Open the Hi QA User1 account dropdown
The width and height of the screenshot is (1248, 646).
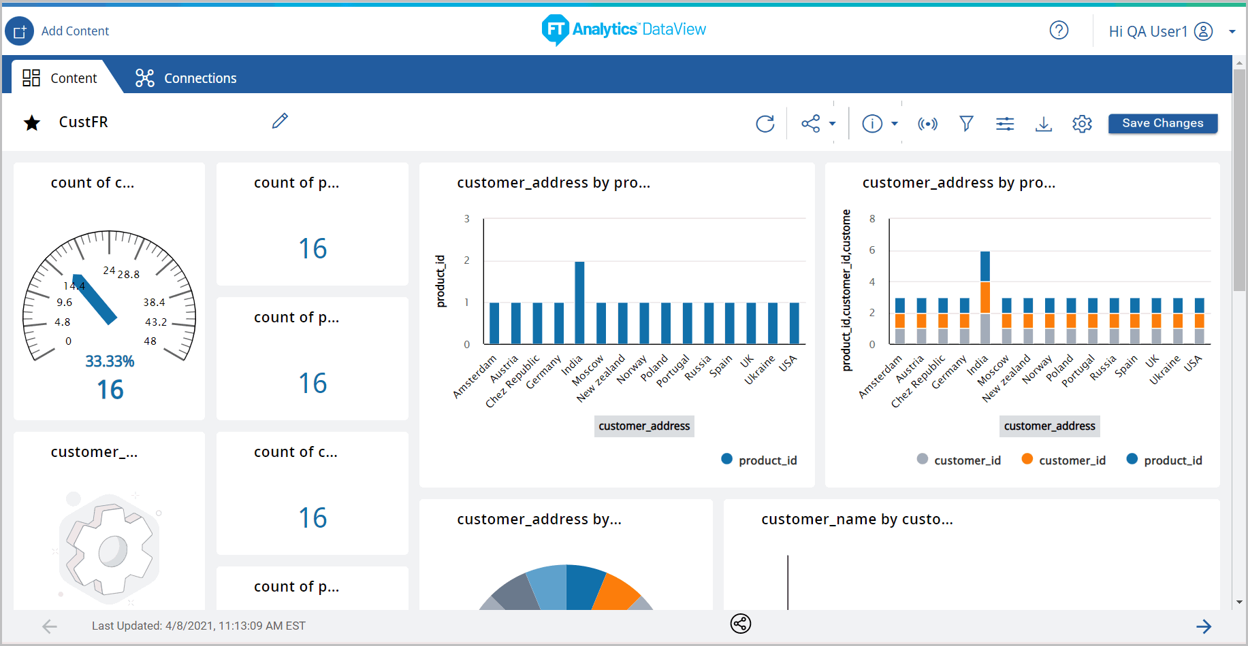pyautogui.click(x=1232, y=32)
